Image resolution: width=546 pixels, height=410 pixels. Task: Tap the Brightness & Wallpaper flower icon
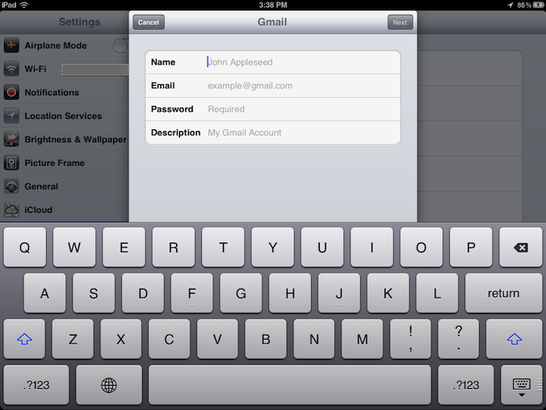coord(11,139)
